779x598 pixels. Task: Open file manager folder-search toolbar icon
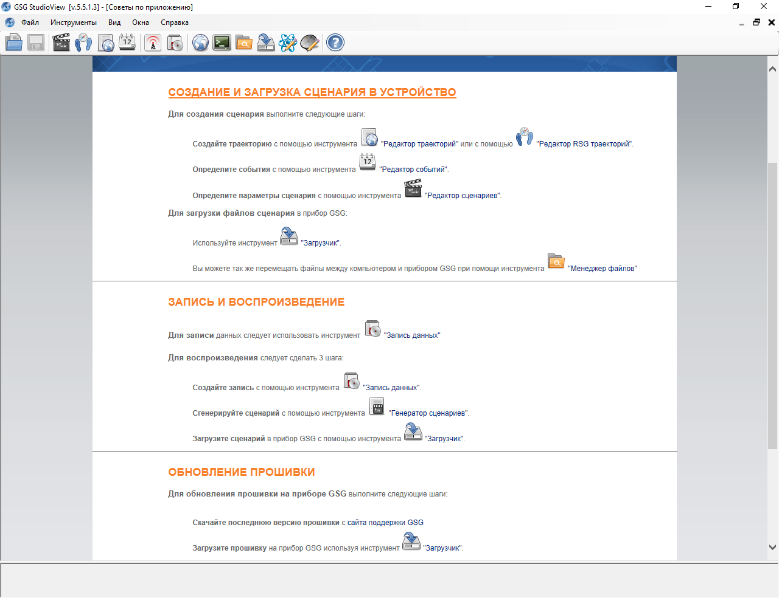pos(244,43)
